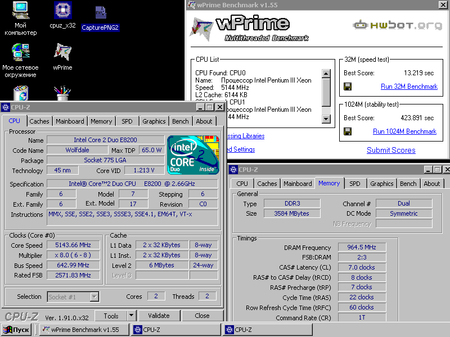Activate the first CPU-Z taskbar button
The height and width of the screenshot is (337, 450).
[176, 330]
